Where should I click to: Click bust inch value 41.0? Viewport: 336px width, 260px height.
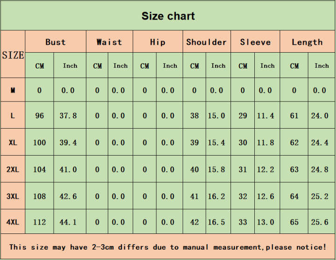pyautogui.click(x=68, y=170)
